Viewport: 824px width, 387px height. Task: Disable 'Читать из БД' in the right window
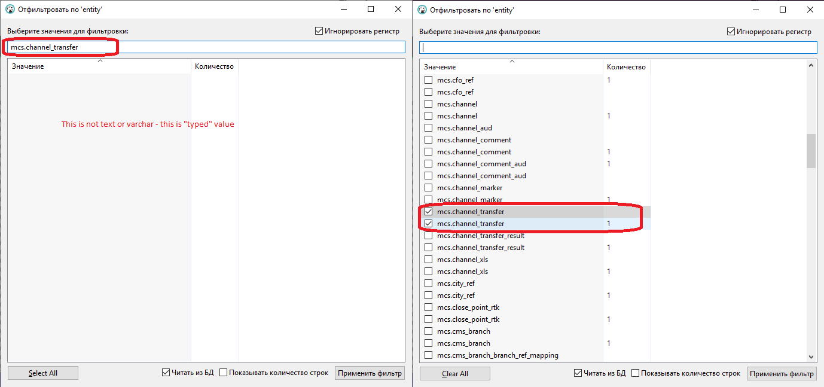(578, 372)
